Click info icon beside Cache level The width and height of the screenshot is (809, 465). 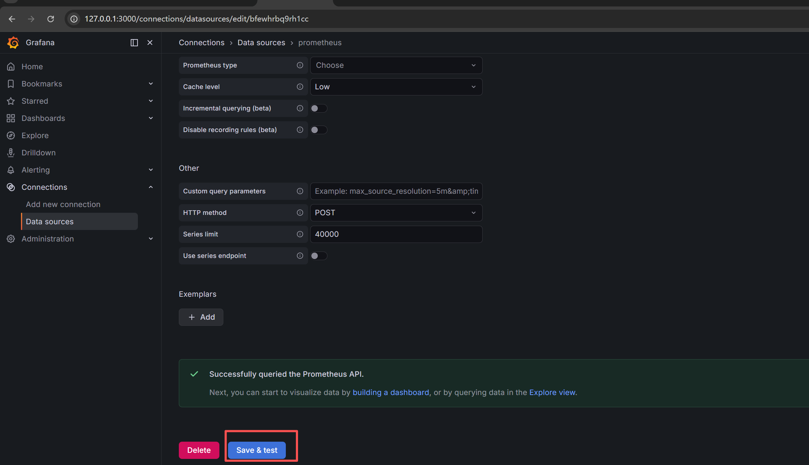[300, 87]
